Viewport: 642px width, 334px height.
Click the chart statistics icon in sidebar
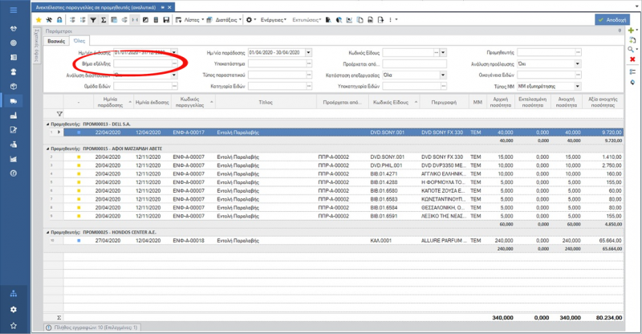pos(14,159)
